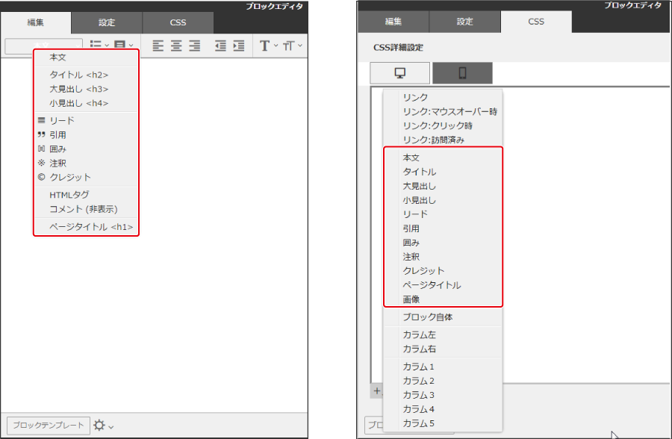Select リード in the CSS menu
Viewport: 672px width, 439px height.
[443, 214]
